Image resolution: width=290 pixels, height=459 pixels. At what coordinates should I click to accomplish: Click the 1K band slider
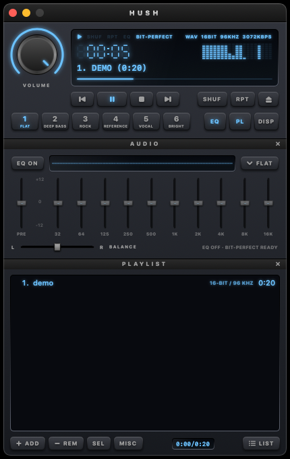click(x=175, y=203)
